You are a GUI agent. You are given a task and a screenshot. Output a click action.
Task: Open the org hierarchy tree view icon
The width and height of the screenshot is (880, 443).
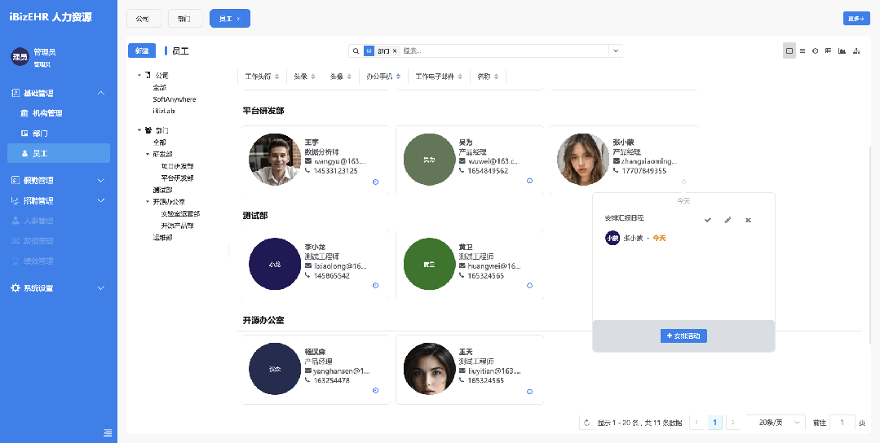point(856,50)
